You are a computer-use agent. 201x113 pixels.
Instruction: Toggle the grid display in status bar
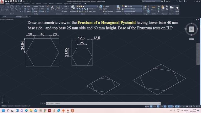[x=151, y=106]
